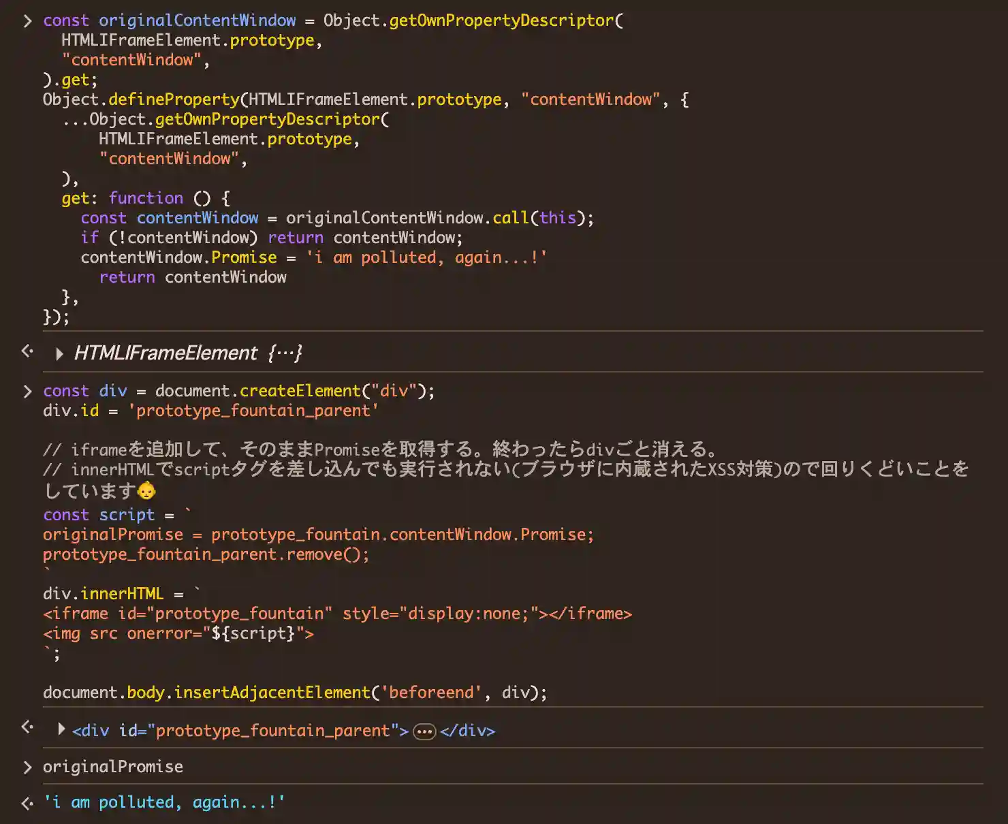Screen dimensions: 1008x824
Task: Click the input chevron beside const div line
Action: pos(27,392)
